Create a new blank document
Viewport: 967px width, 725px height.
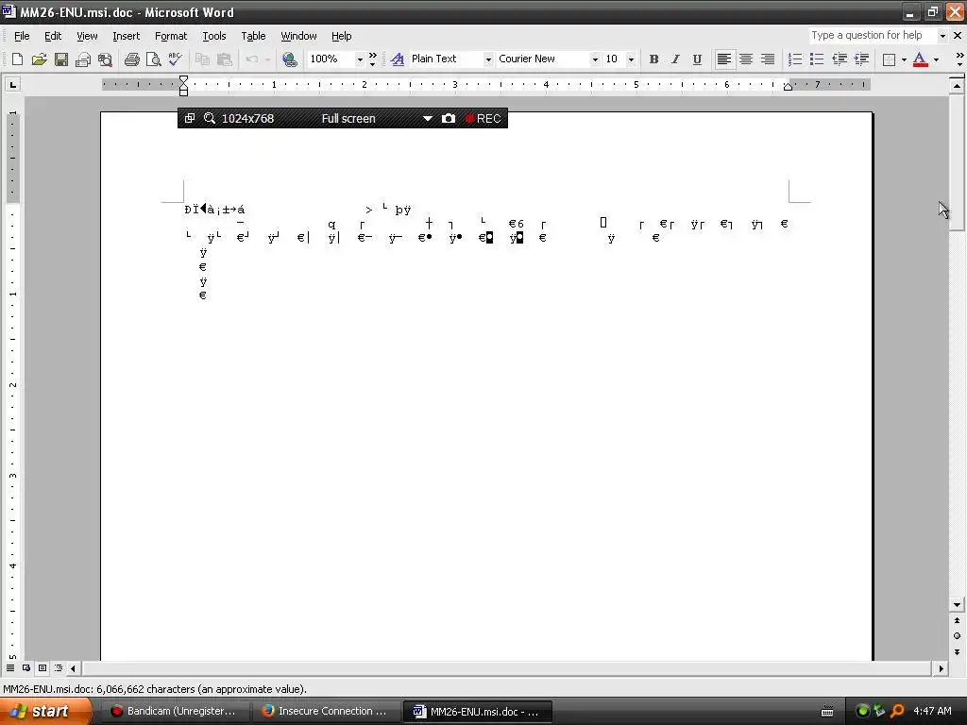tap(17, 59)
